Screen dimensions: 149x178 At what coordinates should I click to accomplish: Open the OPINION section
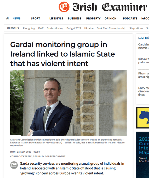tap(111, 18)
